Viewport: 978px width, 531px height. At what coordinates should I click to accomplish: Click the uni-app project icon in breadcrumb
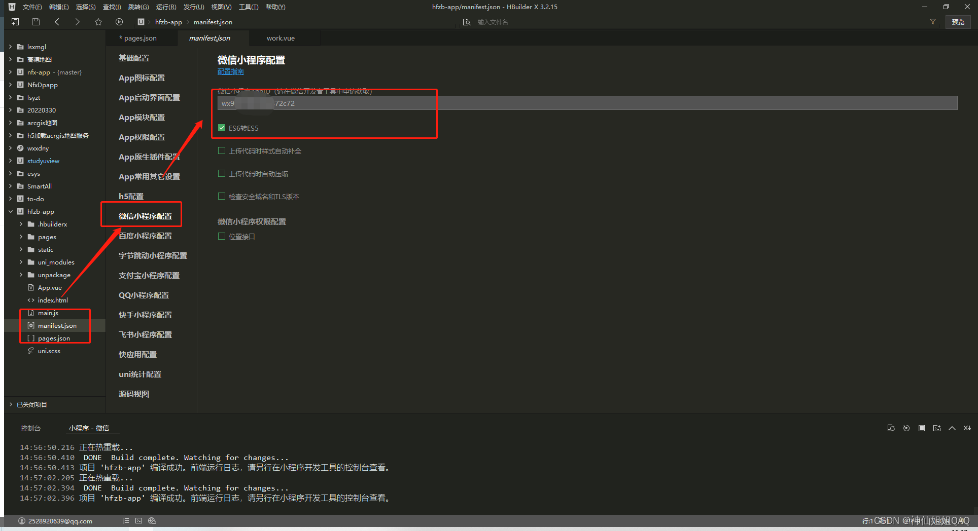[141, 22]
